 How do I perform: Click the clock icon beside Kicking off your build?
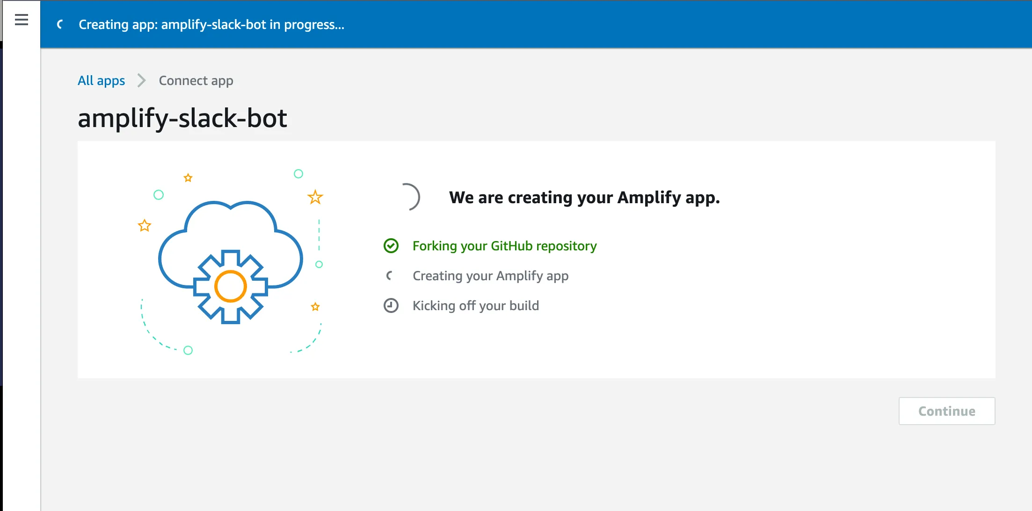[391, 305]
